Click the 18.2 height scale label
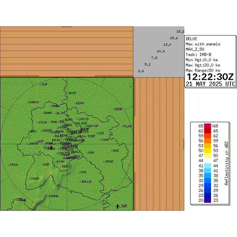 click(180, 31)
